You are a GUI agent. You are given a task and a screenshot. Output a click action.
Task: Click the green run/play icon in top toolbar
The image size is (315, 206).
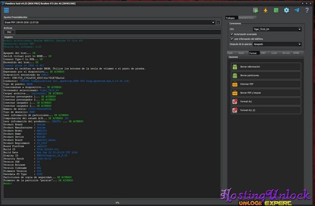256,10
